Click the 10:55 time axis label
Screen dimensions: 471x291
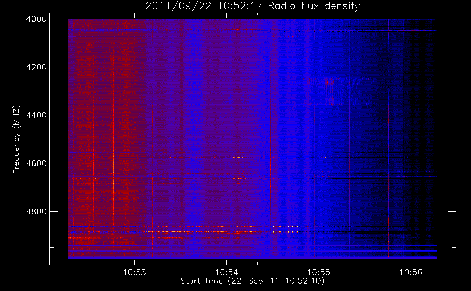click(319, 273)
